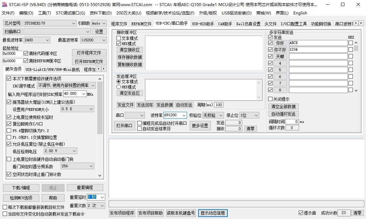Screen dimensions: 366x219
Task: Click the right scroll arrow of the top tab strip
Action: pos(361,23)
